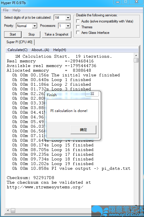Open the digits of pi dropdown showing 1M
Viewport: 144px width, 217px height.
62,17
